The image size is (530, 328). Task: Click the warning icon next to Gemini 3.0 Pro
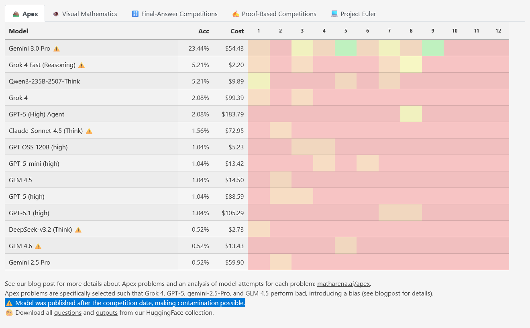57,48
